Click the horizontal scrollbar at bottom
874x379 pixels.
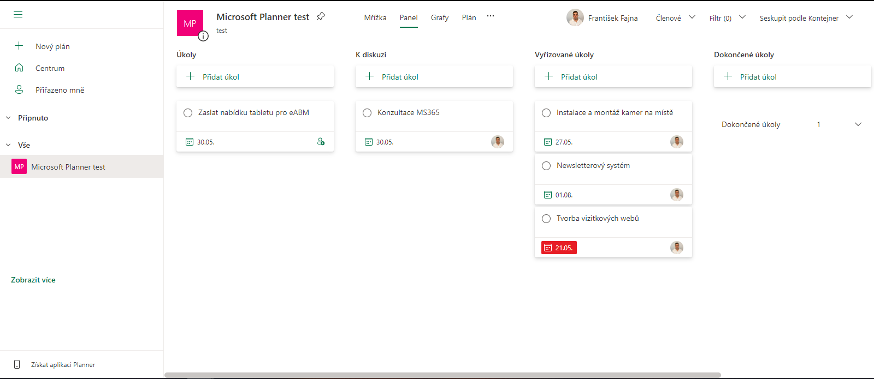(442, 375)
